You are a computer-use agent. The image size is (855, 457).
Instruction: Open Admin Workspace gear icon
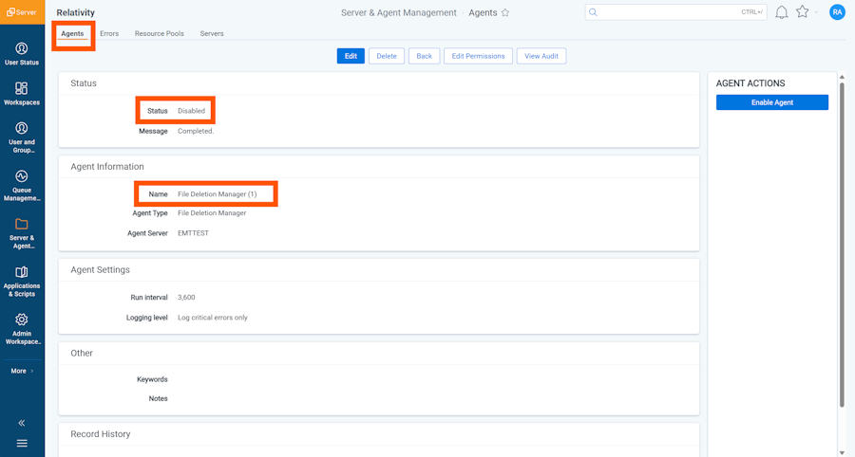coord(21,328)
